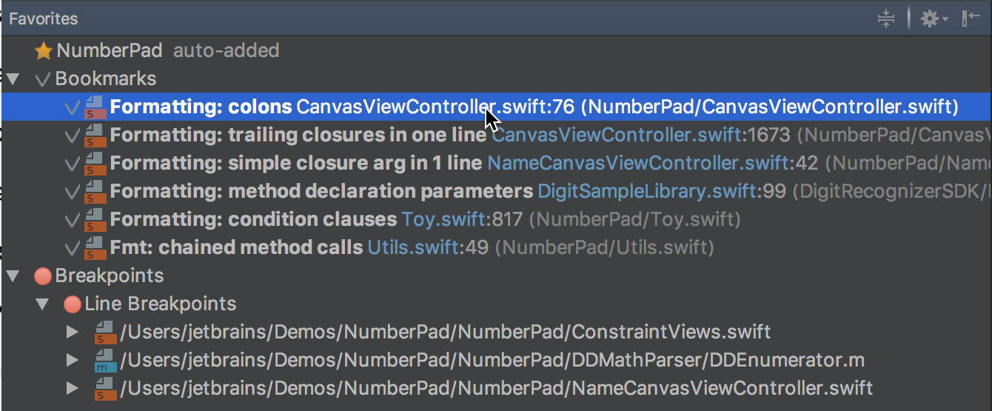Click the ConstraintViews.swift file icon
This screenshot has height=411, width=992.
(105, 333)
